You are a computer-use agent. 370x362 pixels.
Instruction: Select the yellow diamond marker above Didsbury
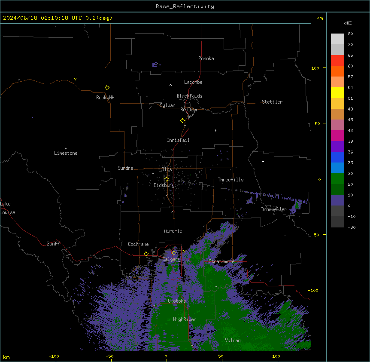[x=167, y=179]
